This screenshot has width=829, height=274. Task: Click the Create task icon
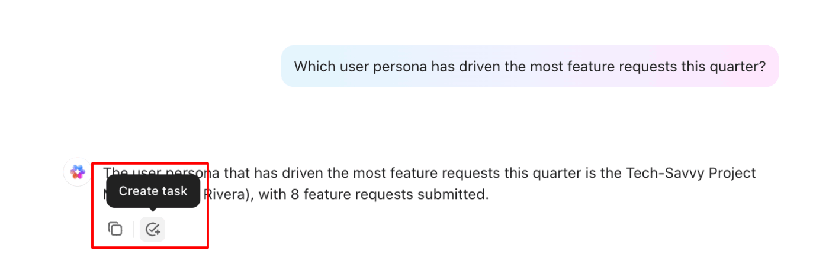pos(153,229)
